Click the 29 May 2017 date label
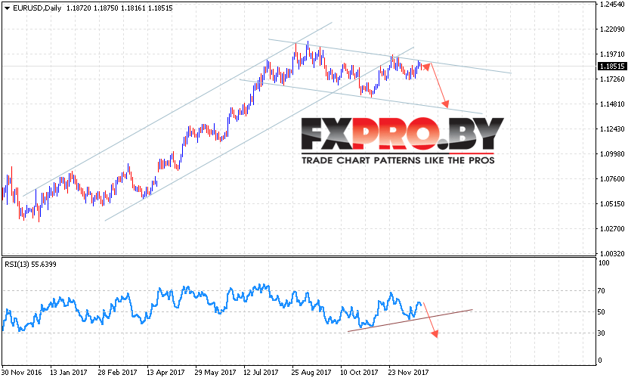 [x=215, y=373]
